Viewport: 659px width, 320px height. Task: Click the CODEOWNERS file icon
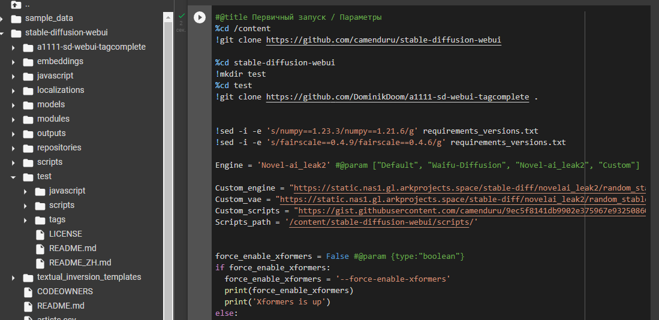click(x=28, y=291)
